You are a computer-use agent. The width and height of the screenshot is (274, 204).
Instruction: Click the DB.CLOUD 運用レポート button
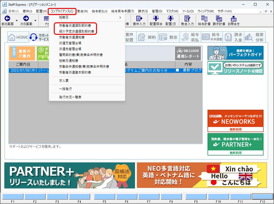click(x=188, y=53)
